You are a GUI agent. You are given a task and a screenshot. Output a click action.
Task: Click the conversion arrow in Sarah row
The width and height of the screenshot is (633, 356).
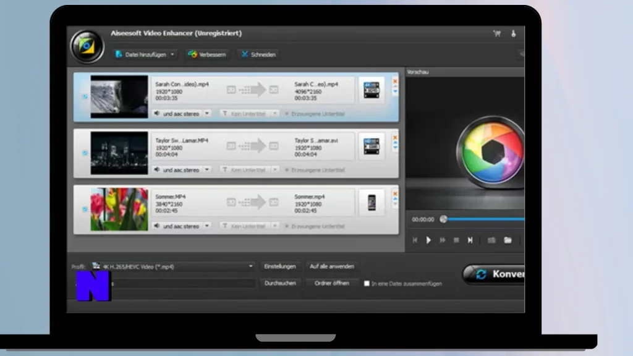pos(252,90)
